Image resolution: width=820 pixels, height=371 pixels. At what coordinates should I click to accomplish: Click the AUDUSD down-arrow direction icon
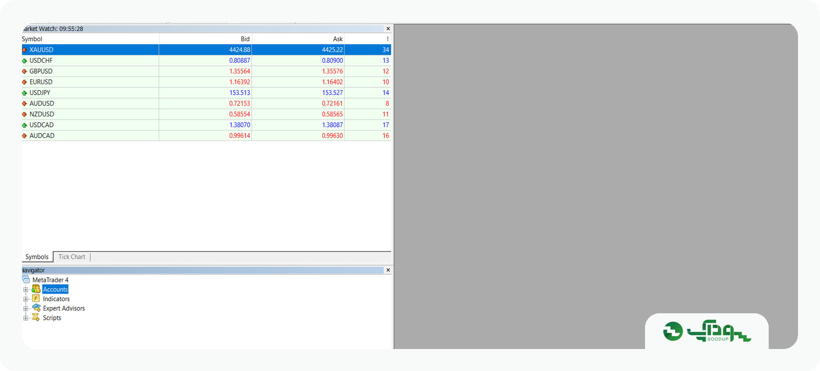24,104
